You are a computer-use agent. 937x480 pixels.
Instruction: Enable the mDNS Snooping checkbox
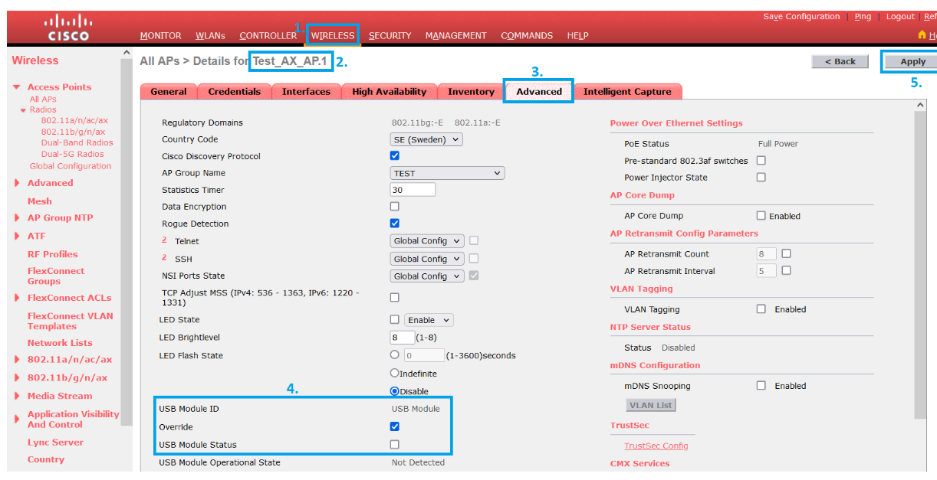761,386
